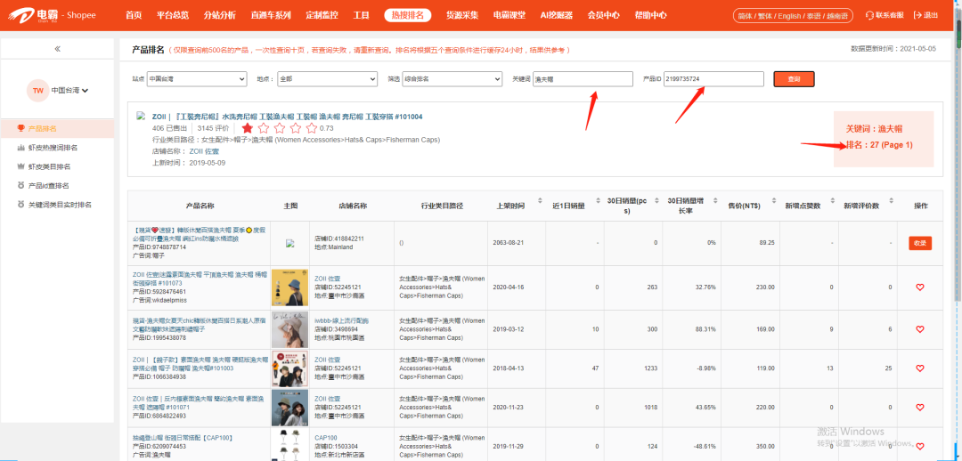Click the trophy icon next to 产品排名

21,129
